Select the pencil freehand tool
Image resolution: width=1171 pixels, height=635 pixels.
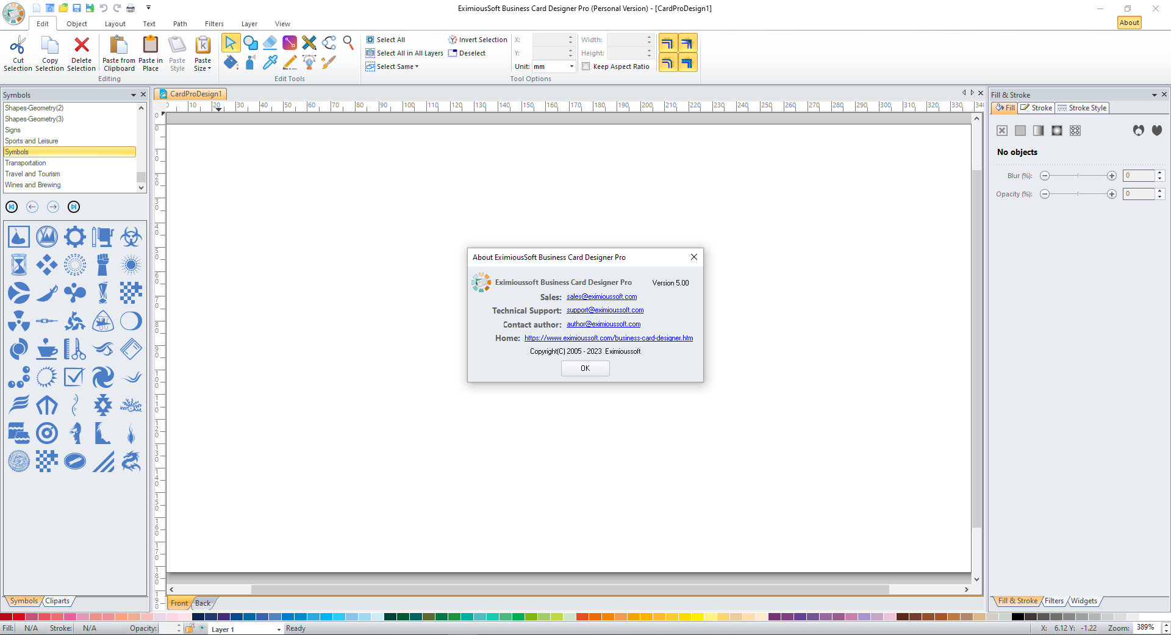pos(290,62)
